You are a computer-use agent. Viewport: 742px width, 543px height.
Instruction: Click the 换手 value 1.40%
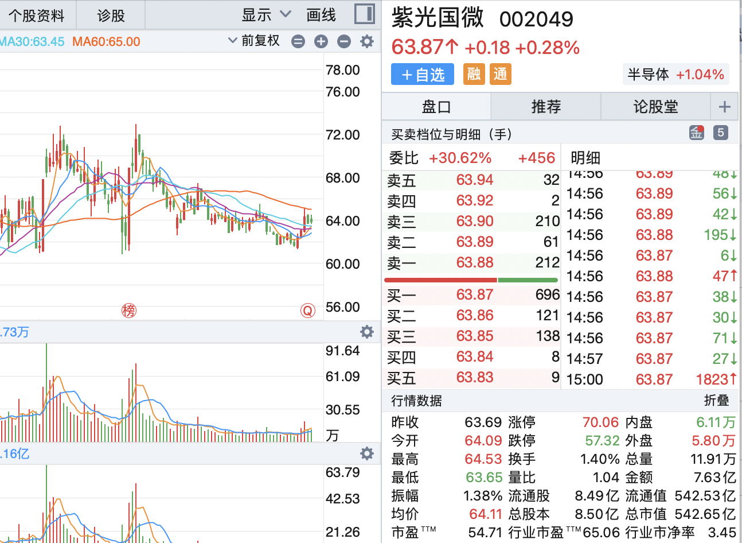[600, 459]
